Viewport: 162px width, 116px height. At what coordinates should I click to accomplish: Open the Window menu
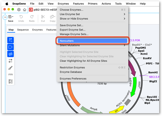click(x=131, y=4)
